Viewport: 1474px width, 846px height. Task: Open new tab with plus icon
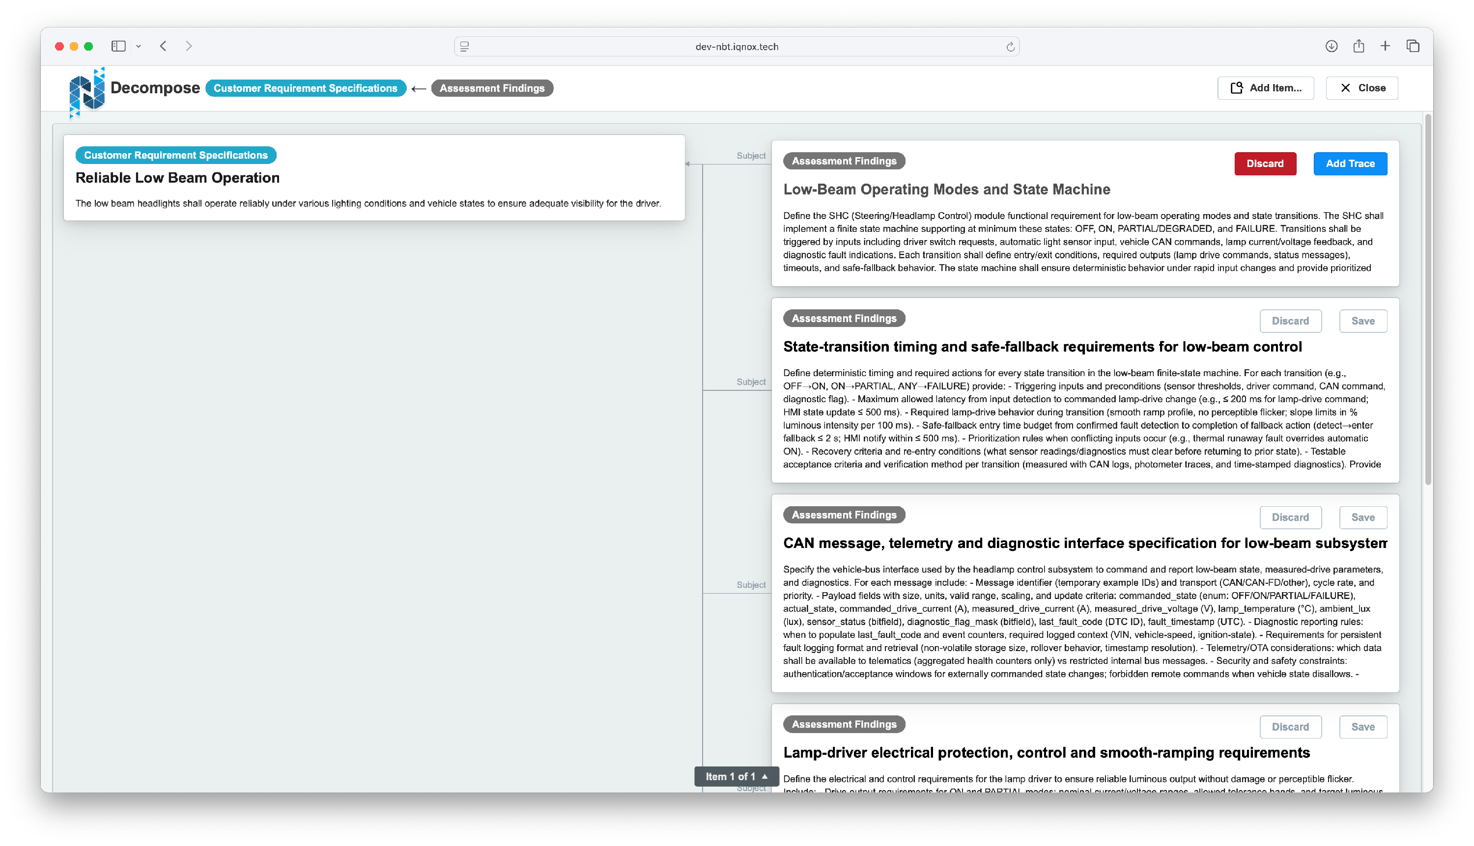[x=1385, y=46]
